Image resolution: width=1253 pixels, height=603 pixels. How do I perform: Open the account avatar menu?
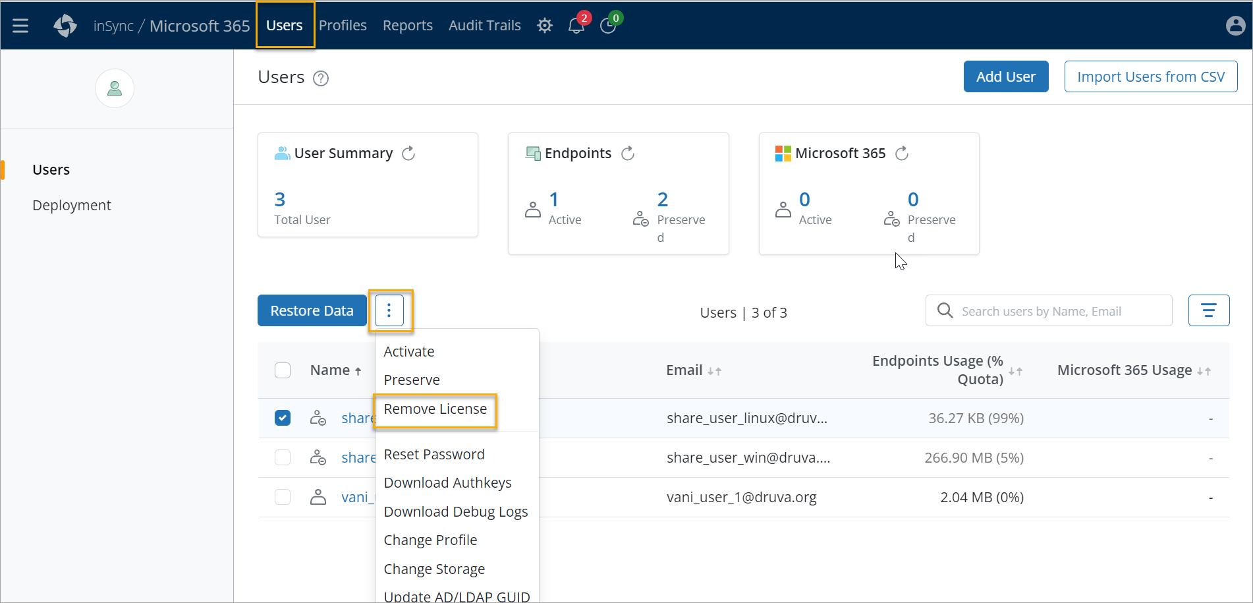point(1235,25)
